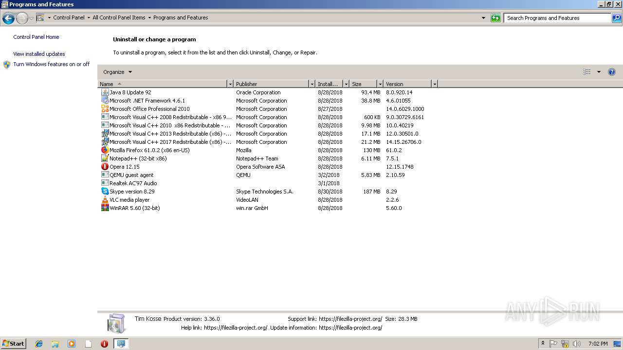Open the Installed On column filter dropdown
The image size is (623, 350).
pyautogui.click(x=346, y=84)
